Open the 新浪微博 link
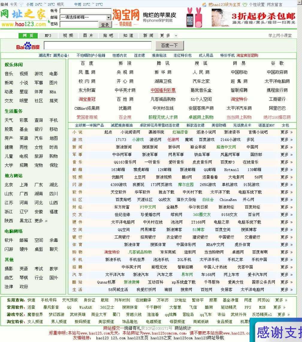This screenshot has width=302, height=342. click(x=132, y=282)
